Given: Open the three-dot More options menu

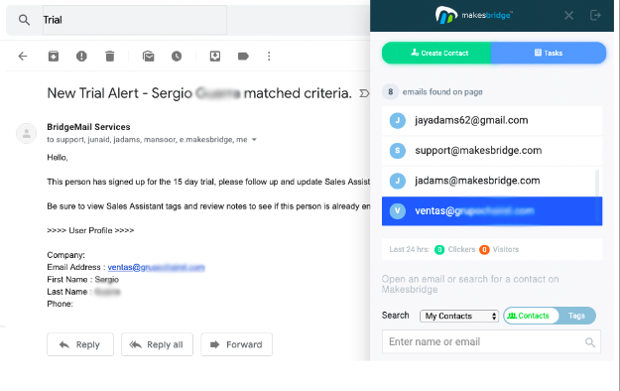Looking at the screenshot, I should coord(269,57).
